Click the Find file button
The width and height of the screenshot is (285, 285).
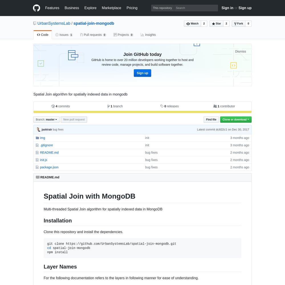[x=211, y=120]
